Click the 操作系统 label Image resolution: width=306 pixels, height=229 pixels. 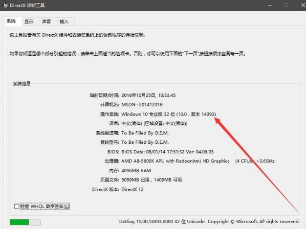(109, 114)
